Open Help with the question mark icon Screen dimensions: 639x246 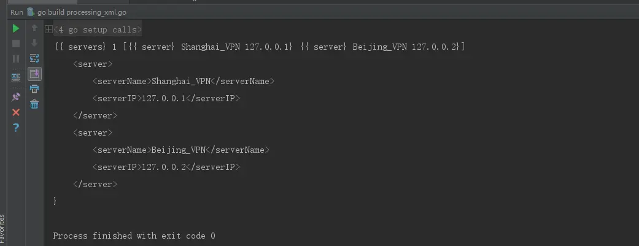16,128
